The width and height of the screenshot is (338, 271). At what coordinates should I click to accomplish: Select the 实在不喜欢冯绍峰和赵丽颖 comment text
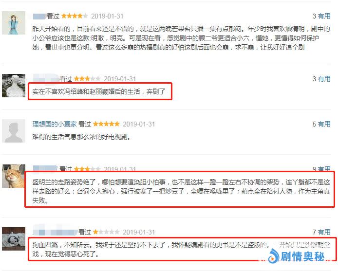click(99, 91)
